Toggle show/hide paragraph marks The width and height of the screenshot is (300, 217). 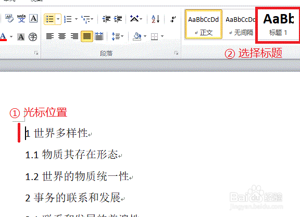[173, 19]
